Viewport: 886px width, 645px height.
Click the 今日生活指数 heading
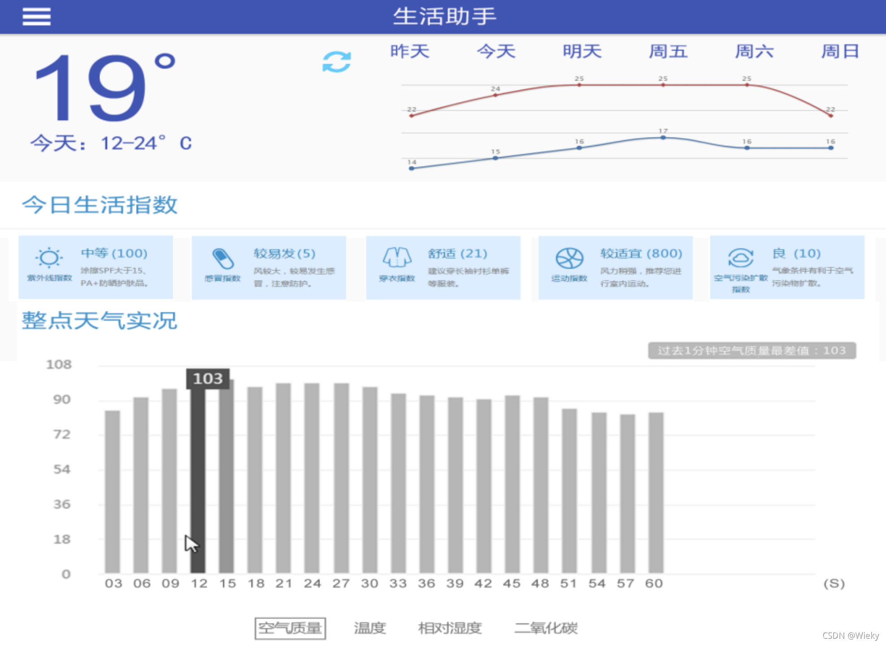point(99,205)
